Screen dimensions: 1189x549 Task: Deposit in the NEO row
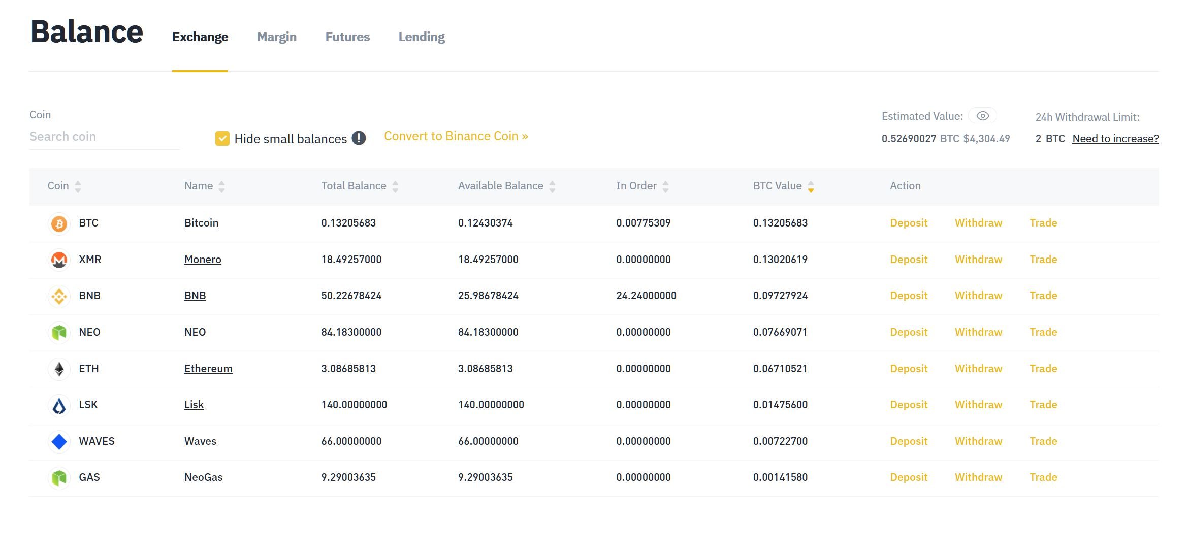(909, 332)
